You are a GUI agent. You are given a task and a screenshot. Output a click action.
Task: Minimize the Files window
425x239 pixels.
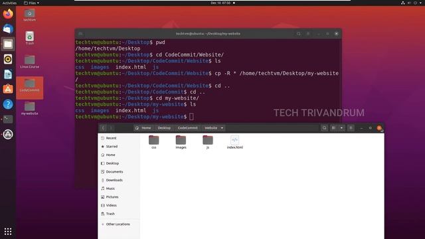pyautogui.click(x=361, y=128)
